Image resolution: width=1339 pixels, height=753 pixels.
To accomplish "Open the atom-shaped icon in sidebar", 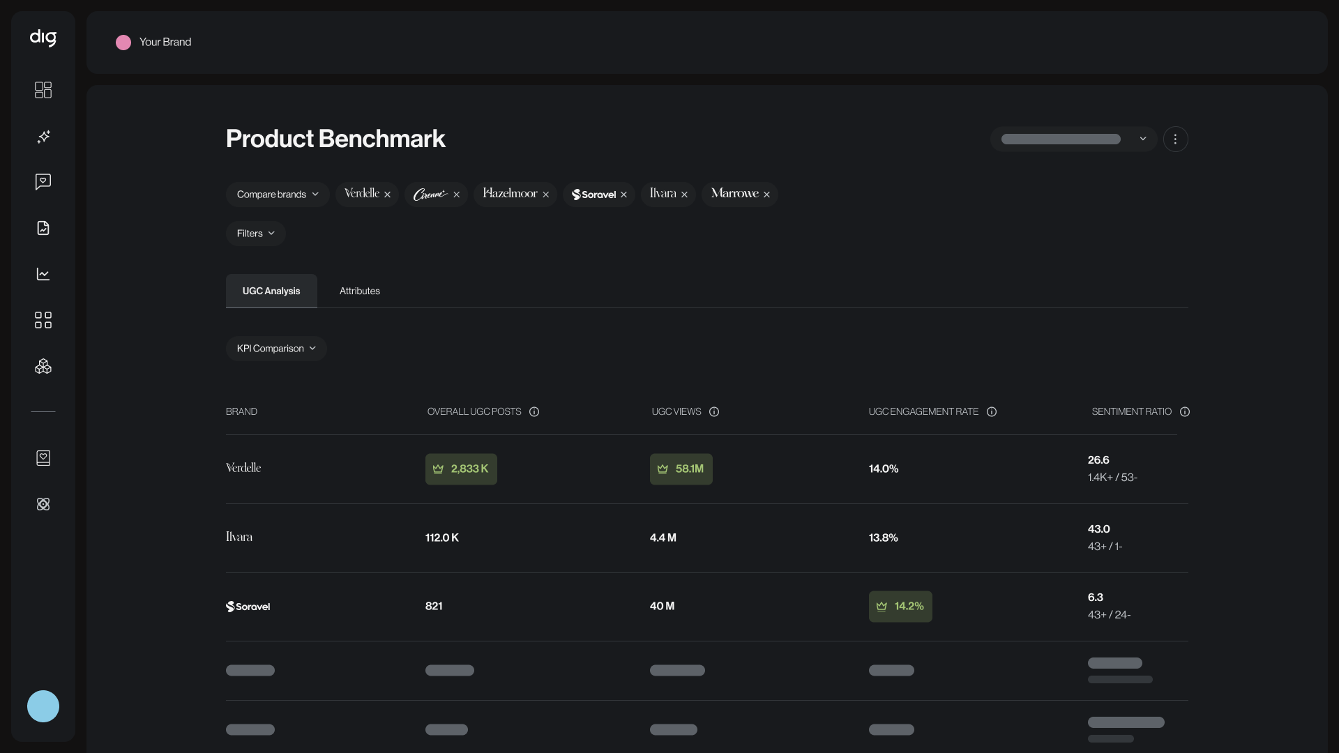I will 43,504.
